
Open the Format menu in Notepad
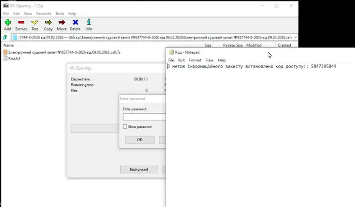[195, 60]
